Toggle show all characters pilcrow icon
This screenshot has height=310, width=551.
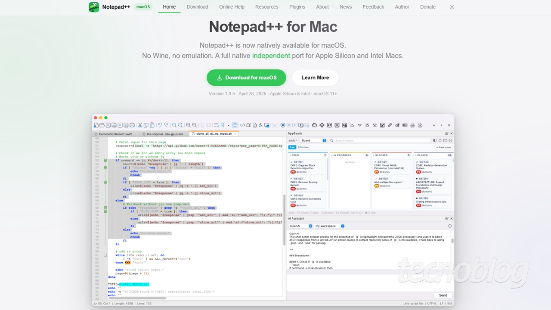(223, 125)
